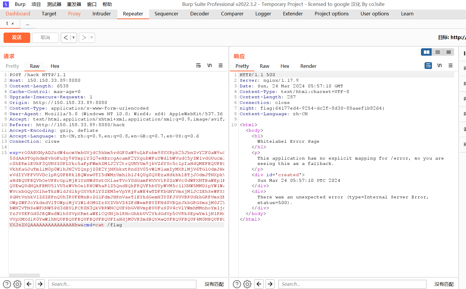
Task: Open response search settings gear
Action: tap(247, 284)
